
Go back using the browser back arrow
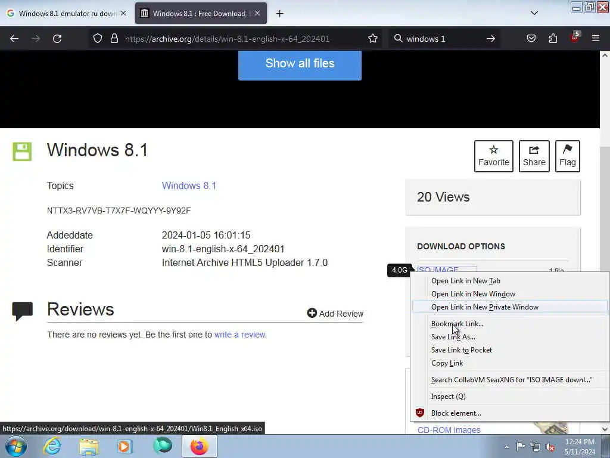pyautogui.click(x=14, y=39)
